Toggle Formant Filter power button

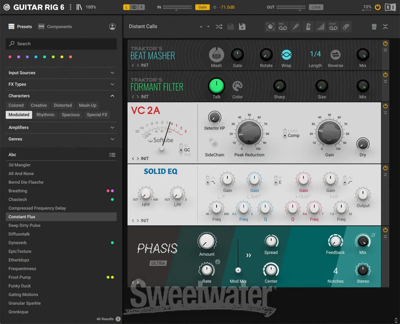click(x=385, y=75)
